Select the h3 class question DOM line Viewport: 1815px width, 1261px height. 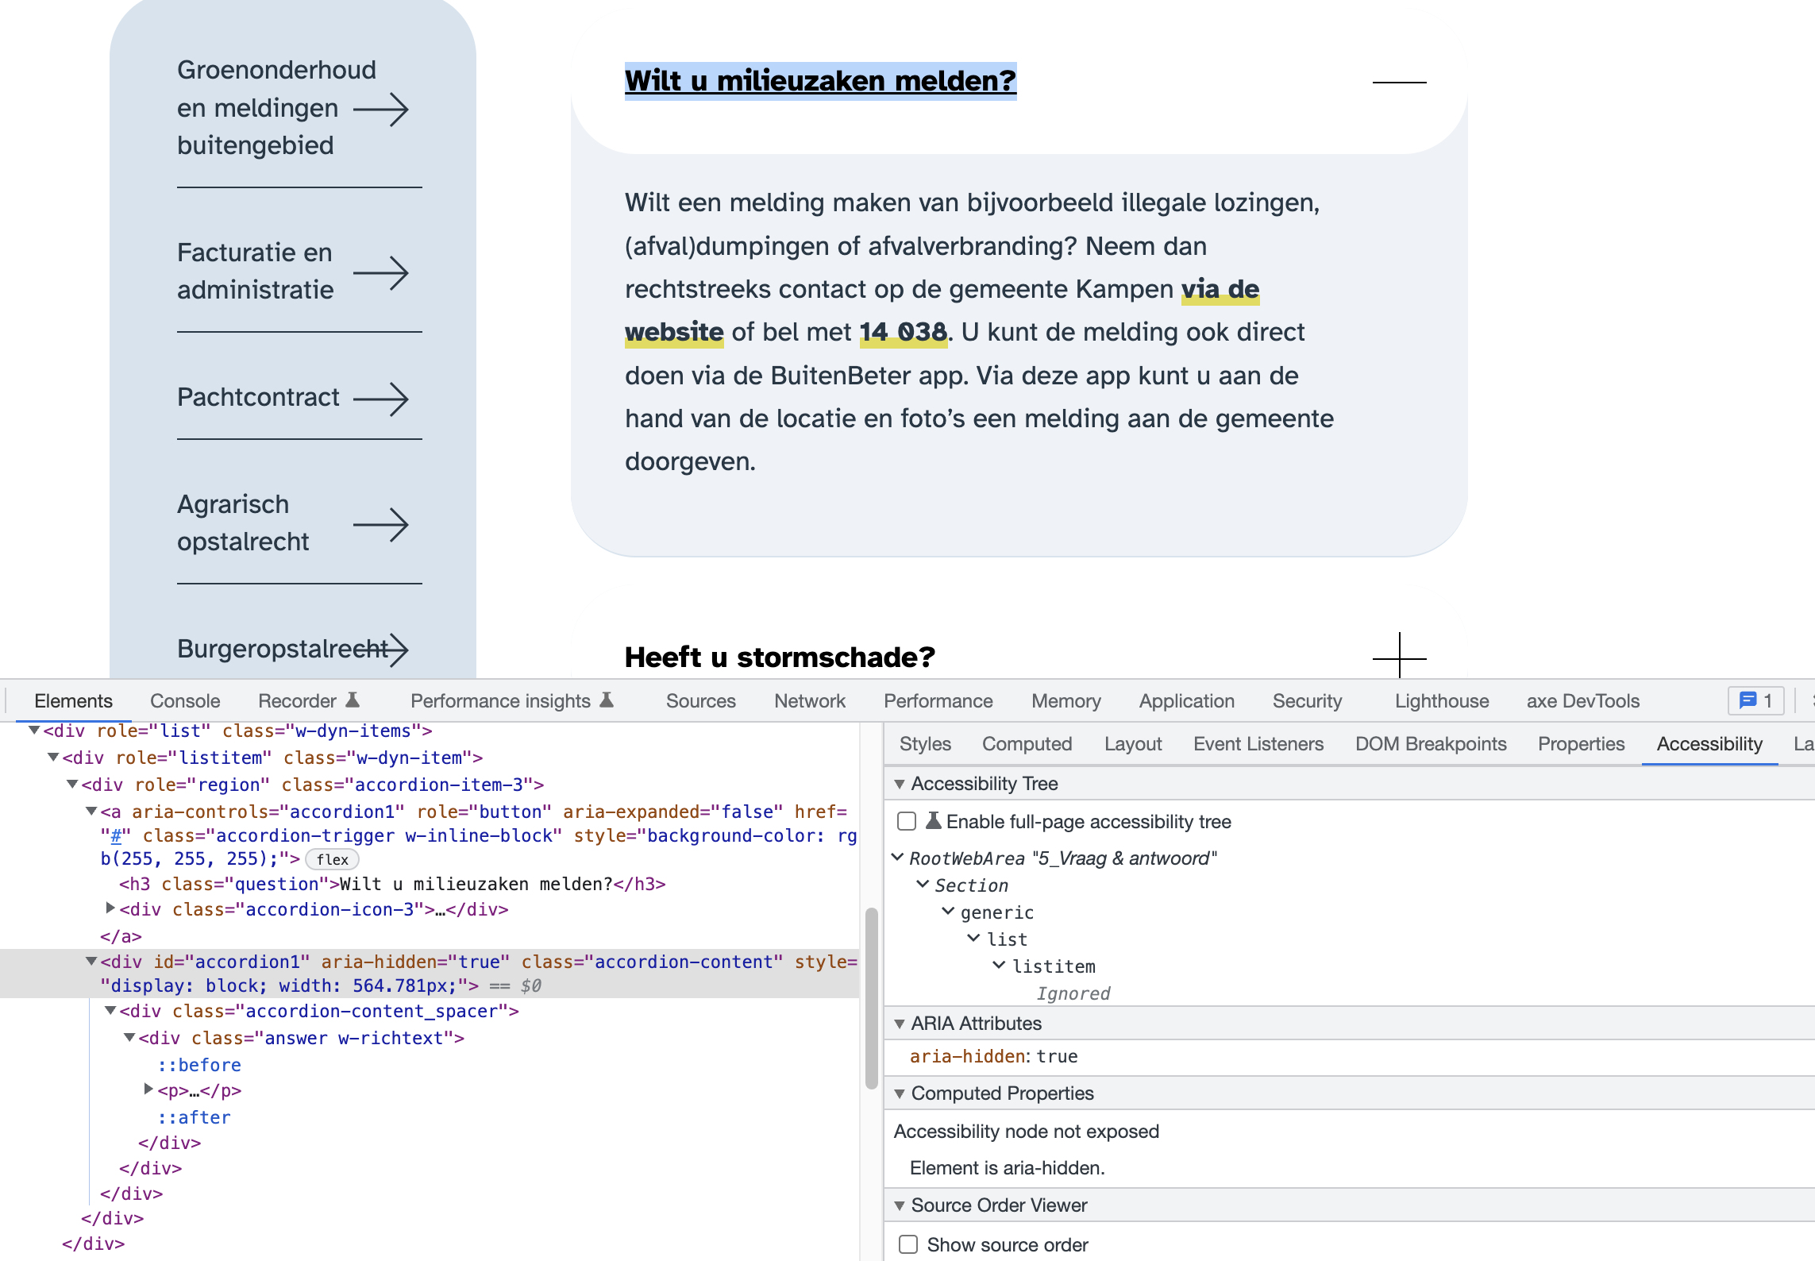[x=392, y=884]
